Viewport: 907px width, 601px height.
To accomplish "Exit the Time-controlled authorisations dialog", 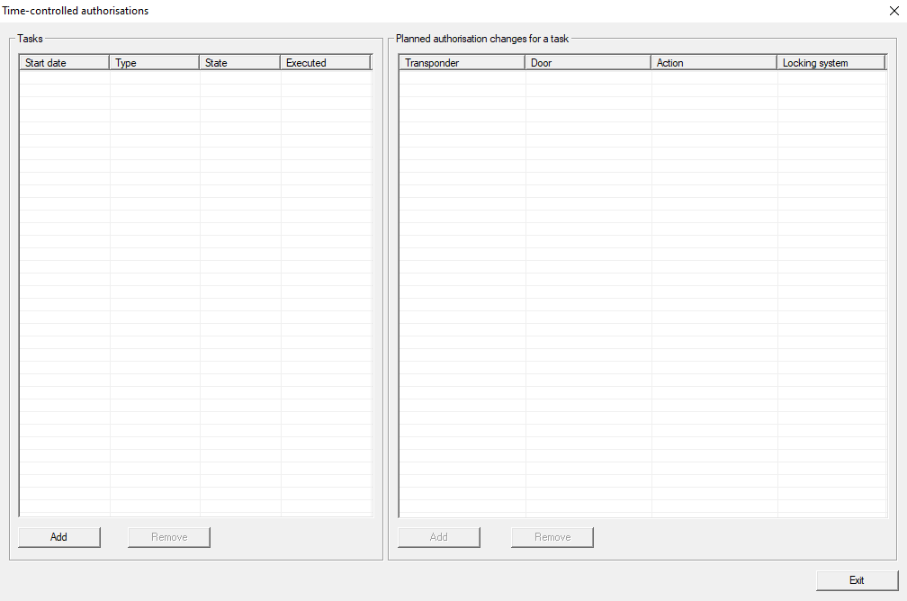I will (857, 580).
